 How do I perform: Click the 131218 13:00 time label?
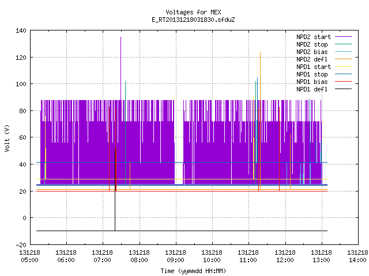322,256
